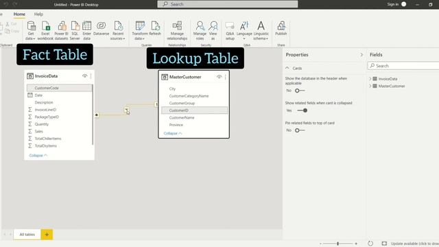Toggle pin related fields to top
The height and width of the screenshot is (247, 439).
pos(300,130)
